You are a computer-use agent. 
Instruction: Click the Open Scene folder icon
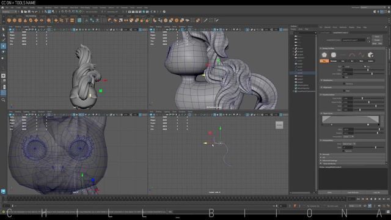26,12
